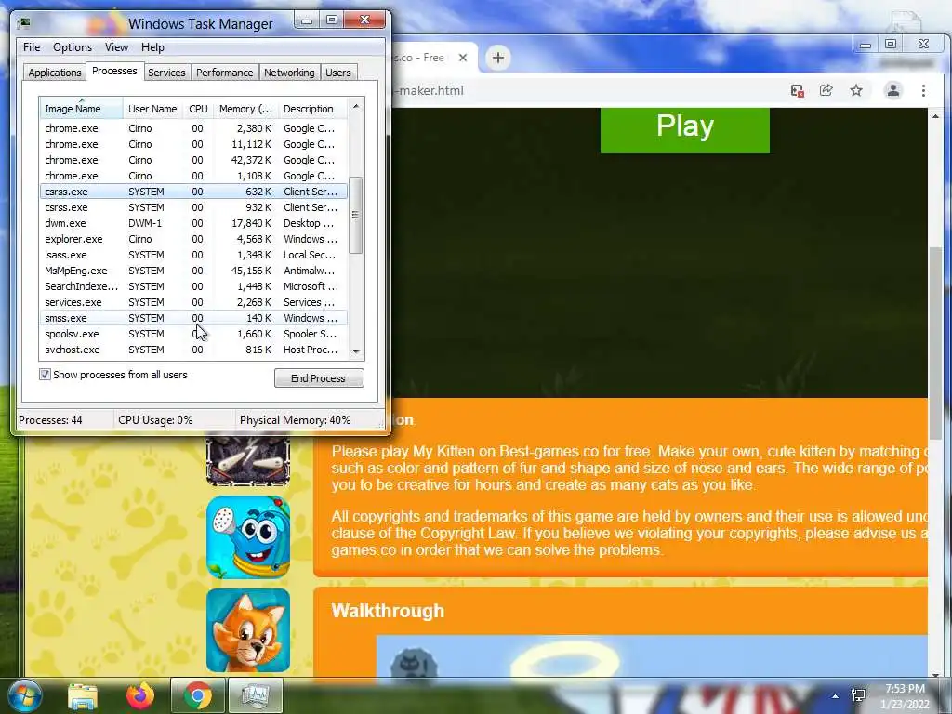Sort by CPU column header

198,108
